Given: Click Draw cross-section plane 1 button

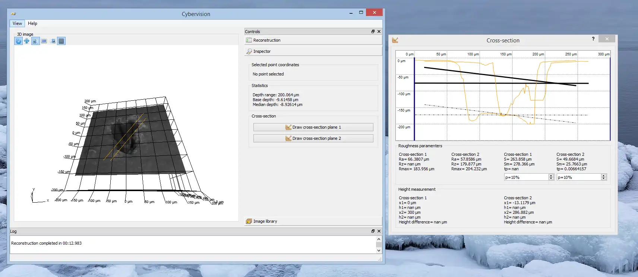Looking at the screenshot, I should pyautogui.click(x=313, y=127).
